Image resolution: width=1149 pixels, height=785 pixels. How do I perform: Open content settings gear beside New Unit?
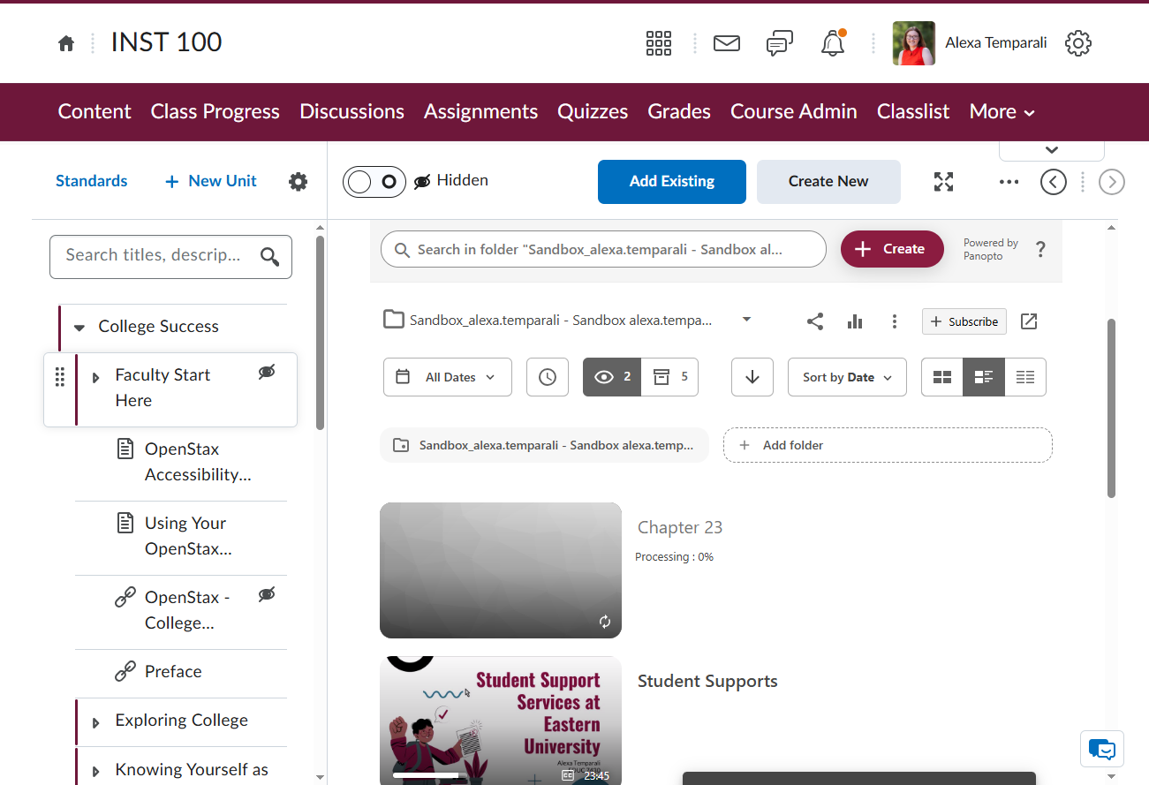click(x=299, y=182)
